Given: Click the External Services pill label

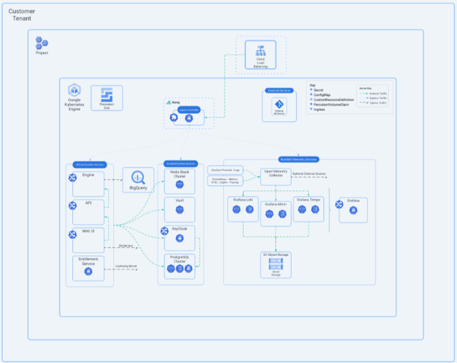Looking at the screenshot, I should (279, 91).
